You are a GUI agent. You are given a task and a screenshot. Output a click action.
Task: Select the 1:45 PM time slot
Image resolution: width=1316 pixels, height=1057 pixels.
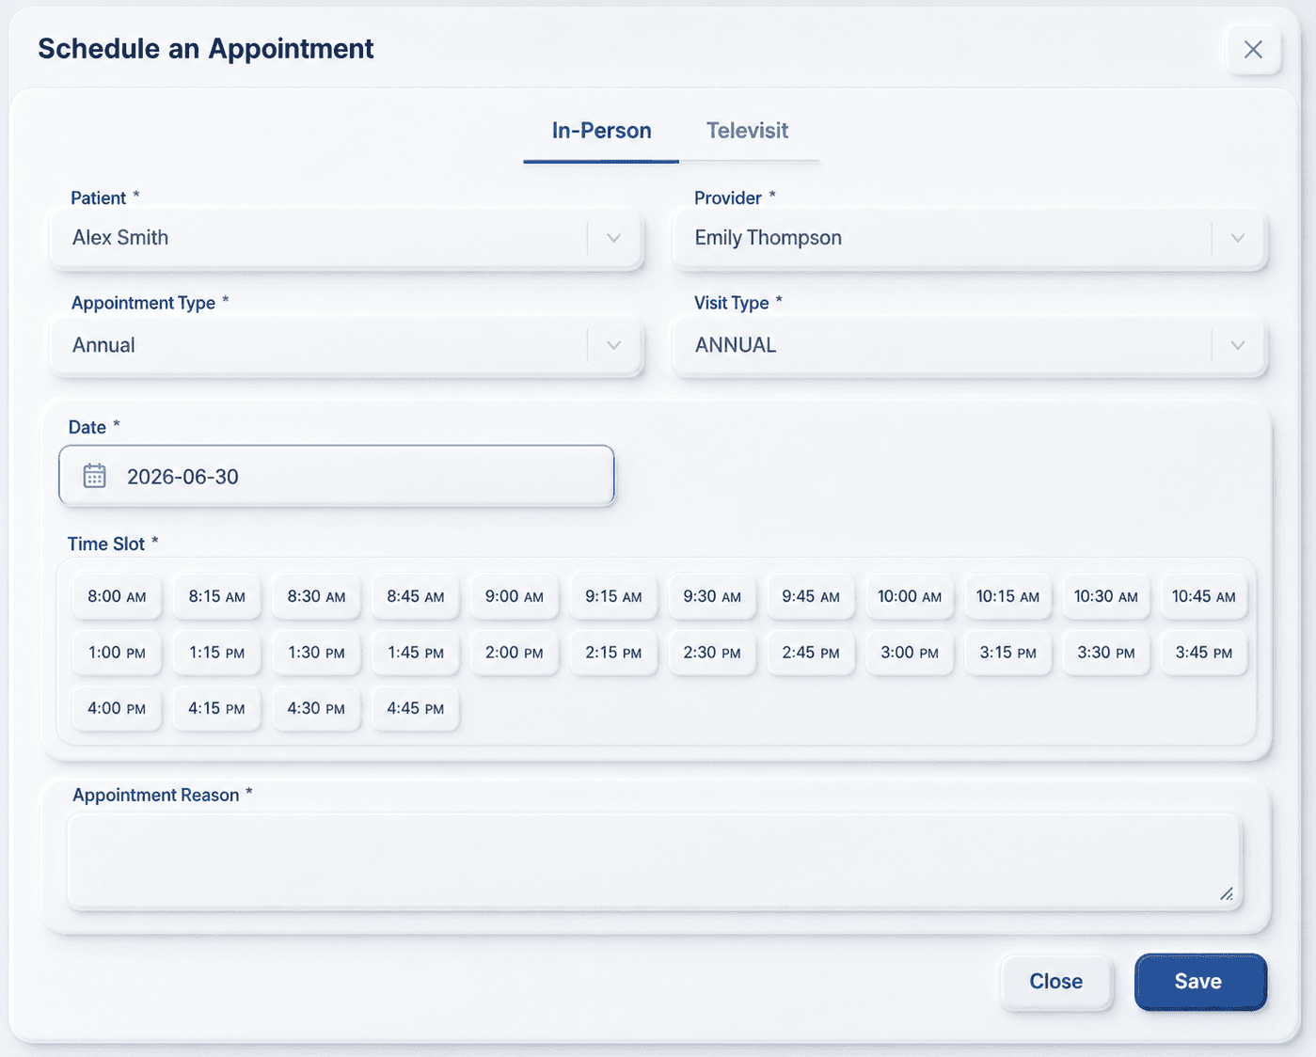point(415,653)
